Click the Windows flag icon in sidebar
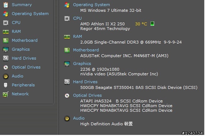This screenshot has width=205, height=136. [x=6, y=14]
